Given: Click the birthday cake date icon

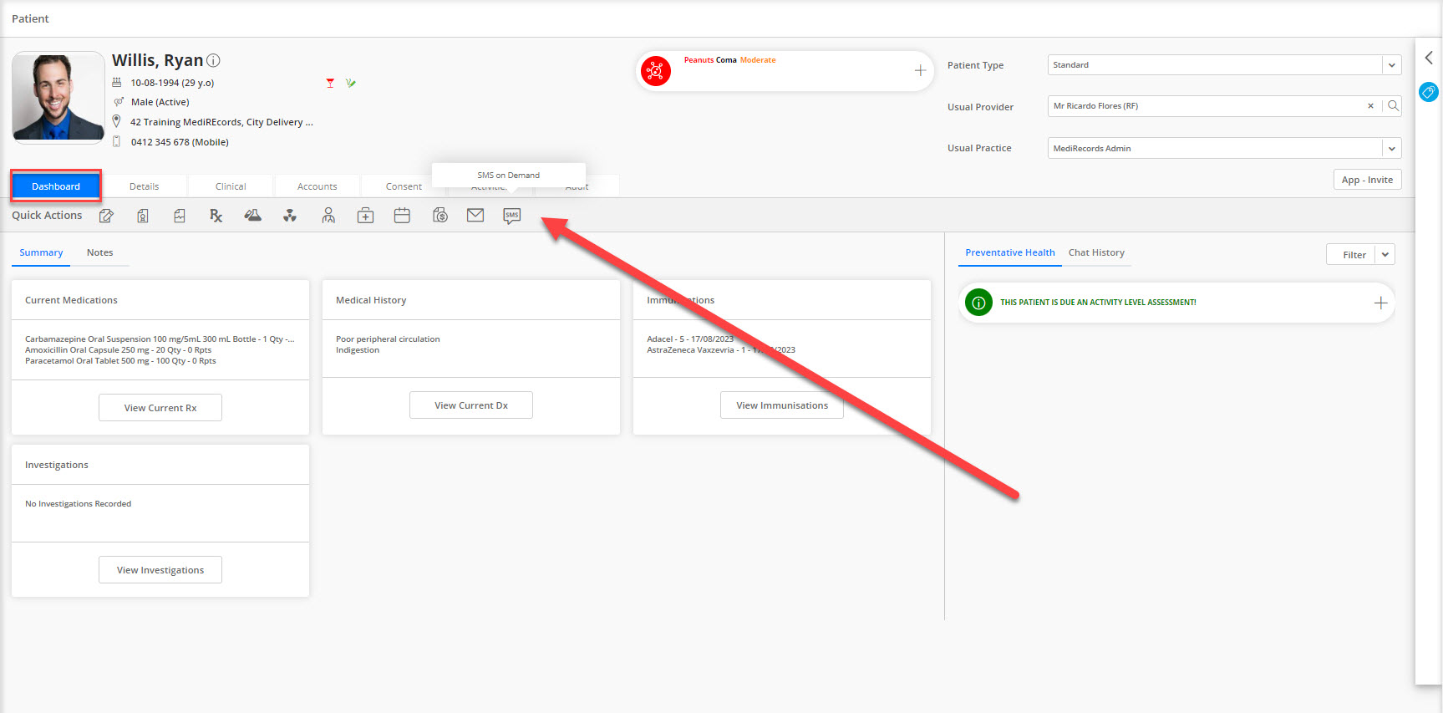Looking at the screenshot, I should [117, 83].
